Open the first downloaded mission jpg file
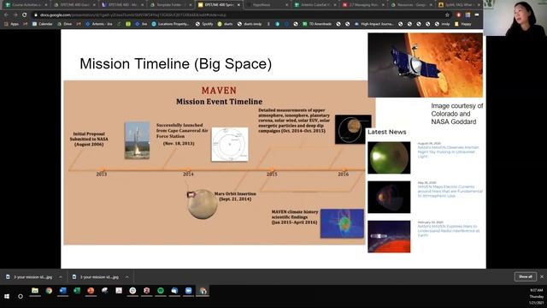 click(29, 277)
